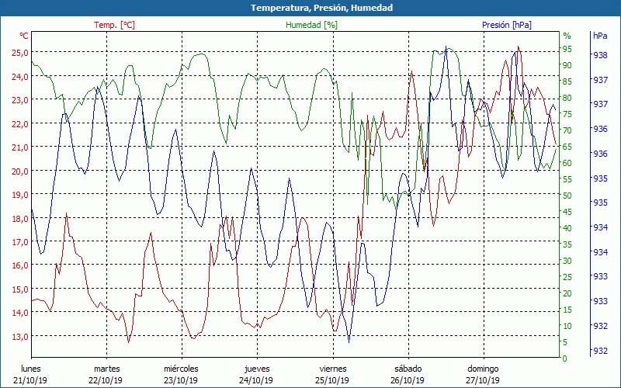Click the '23/10/19' date label

(x=181, y=380)
